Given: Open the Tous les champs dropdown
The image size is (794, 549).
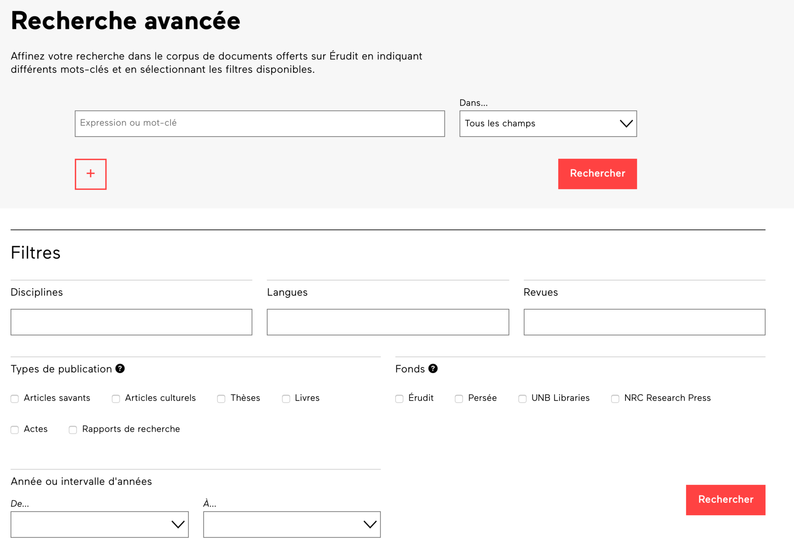Looking at the screenshot, I should (x=548, y=124).
